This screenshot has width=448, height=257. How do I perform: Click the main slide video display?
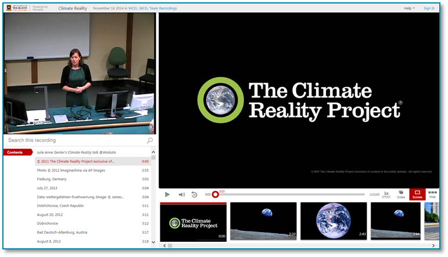(x=299, y=101)
